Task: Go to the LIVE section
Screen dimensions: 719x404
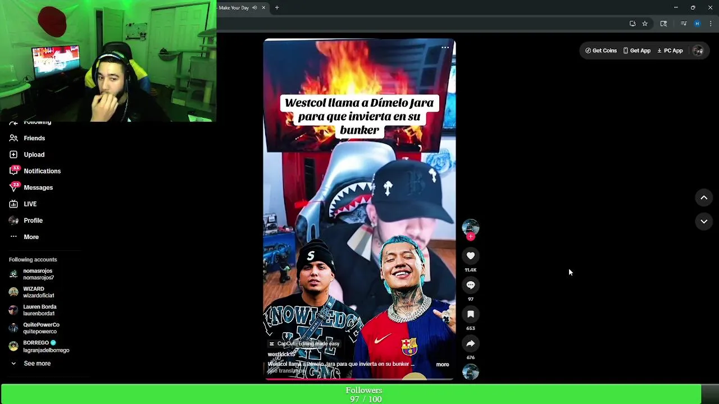Action: [30, 204]
